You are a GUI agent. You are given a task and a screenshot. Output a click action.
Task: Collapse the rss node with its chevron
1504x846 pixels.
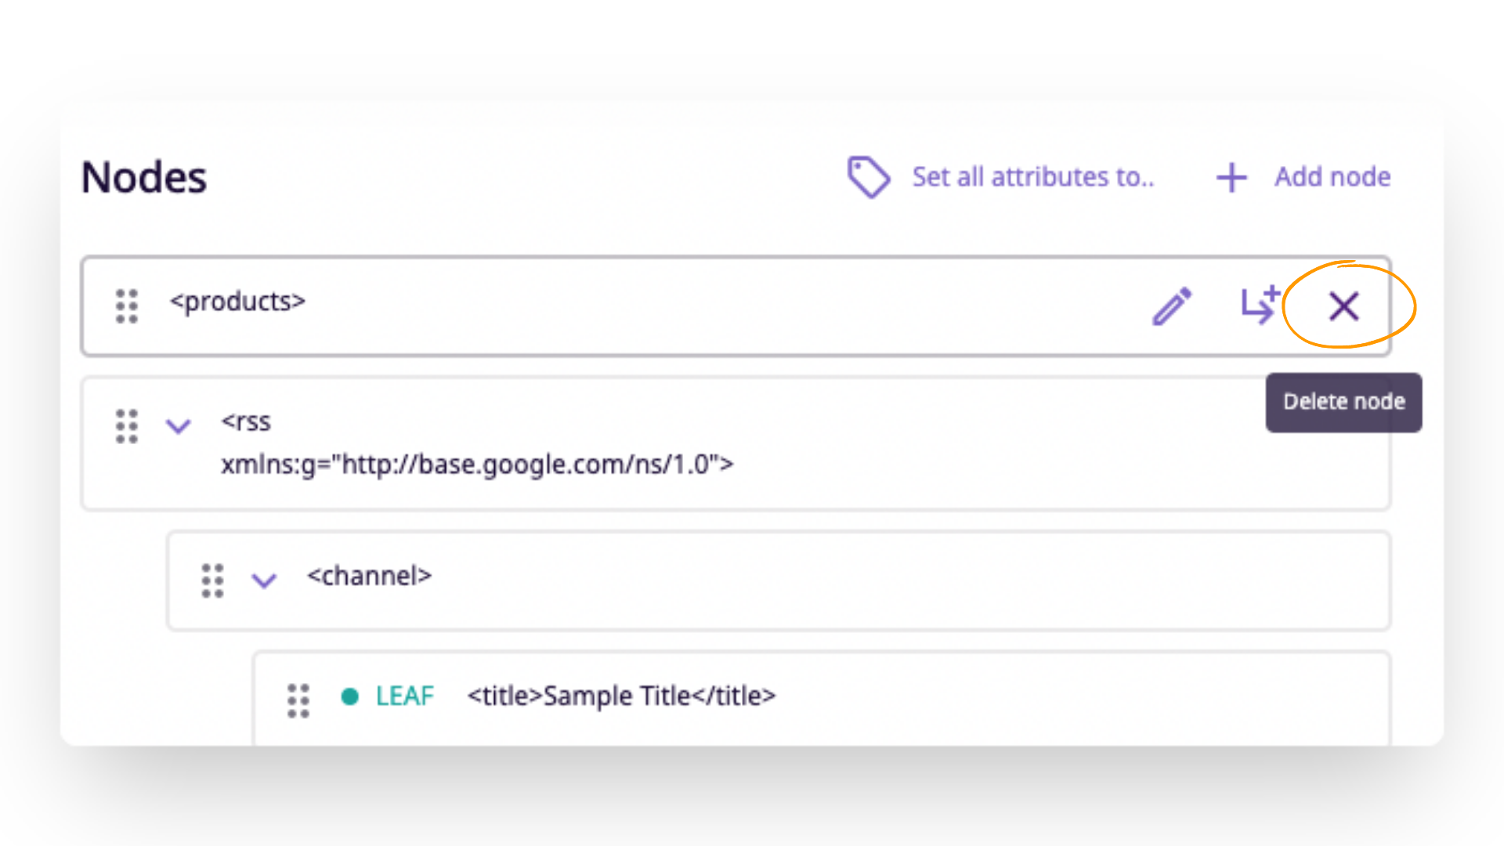[179, 426]
